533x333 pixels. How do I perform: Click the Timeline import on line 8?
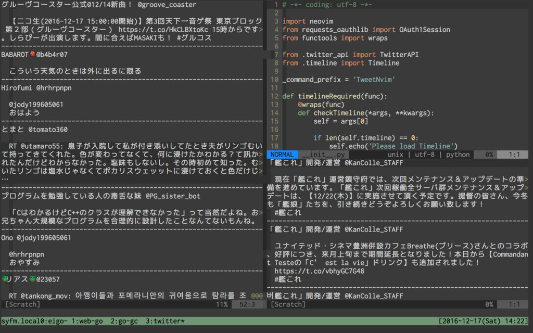(x=384, y=63)
